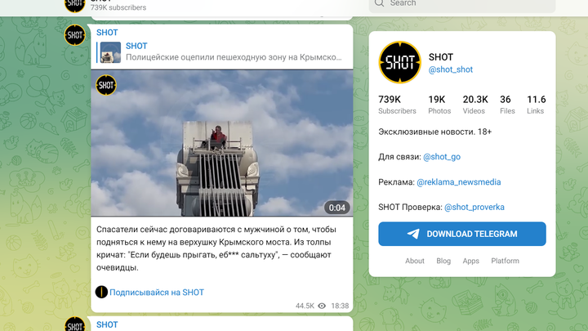Open the large SHOT logo in the info card

[x=399, y=62]
